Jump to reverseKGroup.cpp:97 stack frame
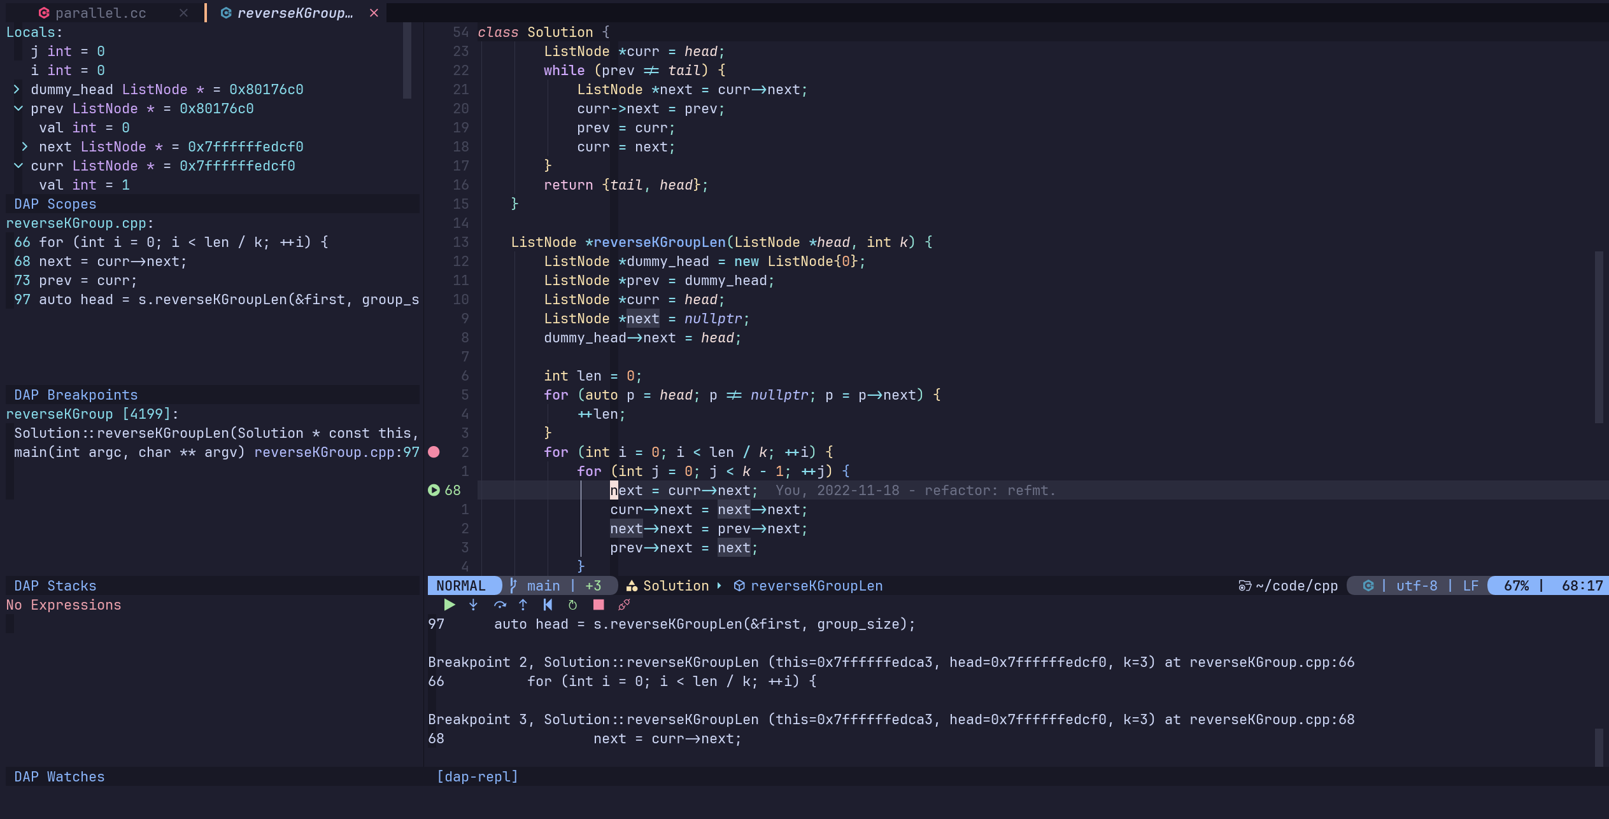The width and height of the screenshot is (1609, 819). [x=336, y=452]
